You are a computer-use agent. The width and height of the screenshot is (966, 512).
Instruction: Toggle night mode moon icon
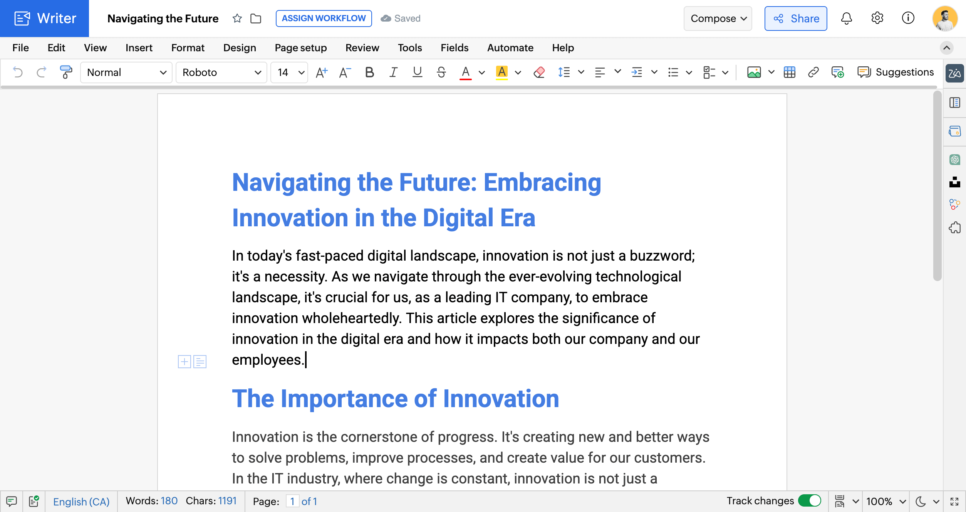(921, 501)
